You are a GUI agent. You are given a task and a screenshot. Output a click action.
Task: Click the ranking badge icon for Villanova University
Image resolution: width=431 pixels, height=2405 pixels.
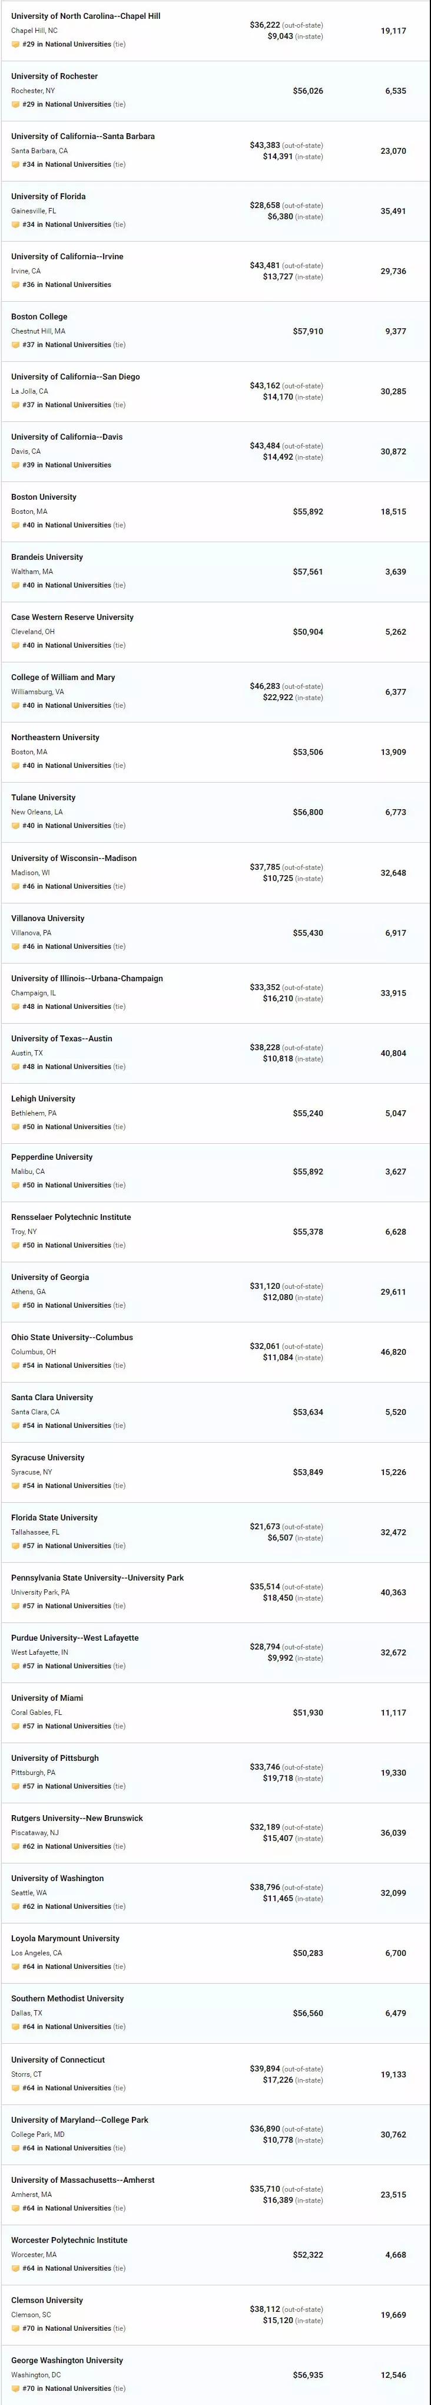[x=16, y=946]
